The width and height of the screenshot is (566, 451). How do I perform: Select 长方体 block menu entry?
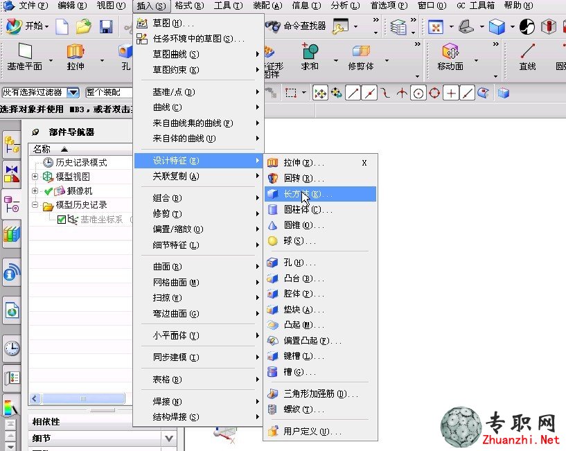point(320,194)
